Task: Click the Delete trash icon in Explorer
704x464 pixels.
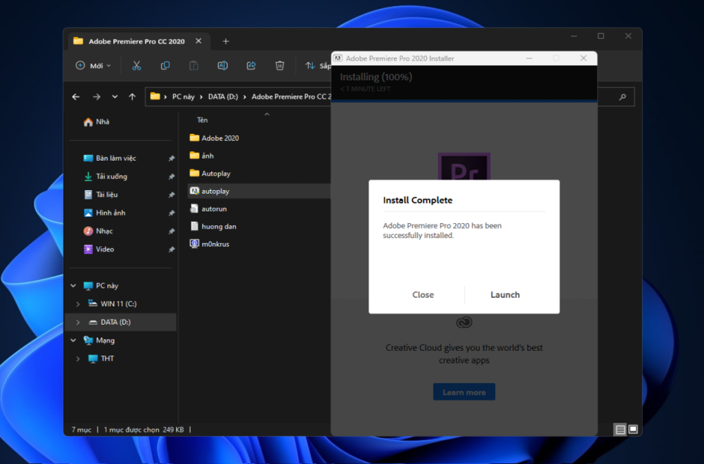Action: click(280, 65)
